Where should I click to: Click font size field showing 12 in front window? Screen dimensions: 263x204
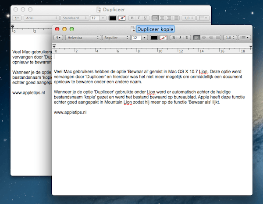[x=136, y=38]
